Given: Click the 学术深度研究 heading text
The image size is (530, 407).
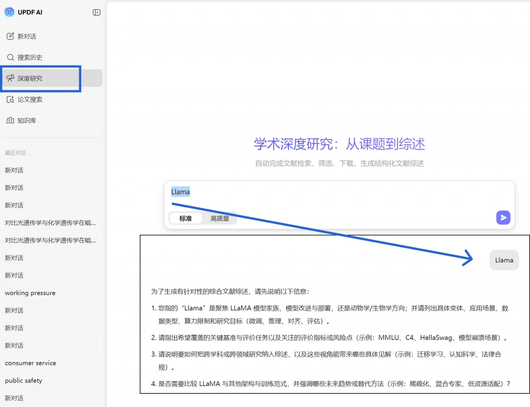Looking at the screenshot, I should (340, 144).
